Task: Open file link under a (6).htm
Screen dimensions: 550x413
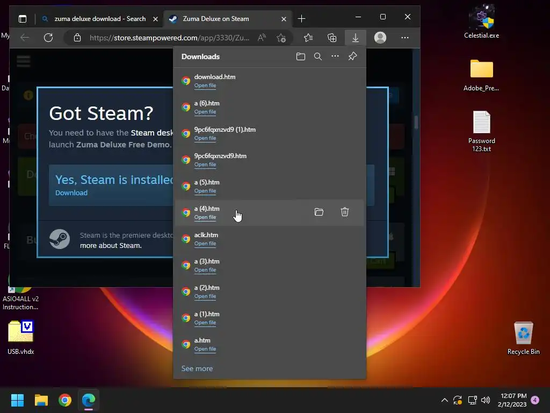Action: (x=205, y=112)
